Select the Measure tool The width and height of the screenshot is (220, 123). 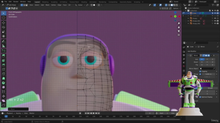click(3, 46)
